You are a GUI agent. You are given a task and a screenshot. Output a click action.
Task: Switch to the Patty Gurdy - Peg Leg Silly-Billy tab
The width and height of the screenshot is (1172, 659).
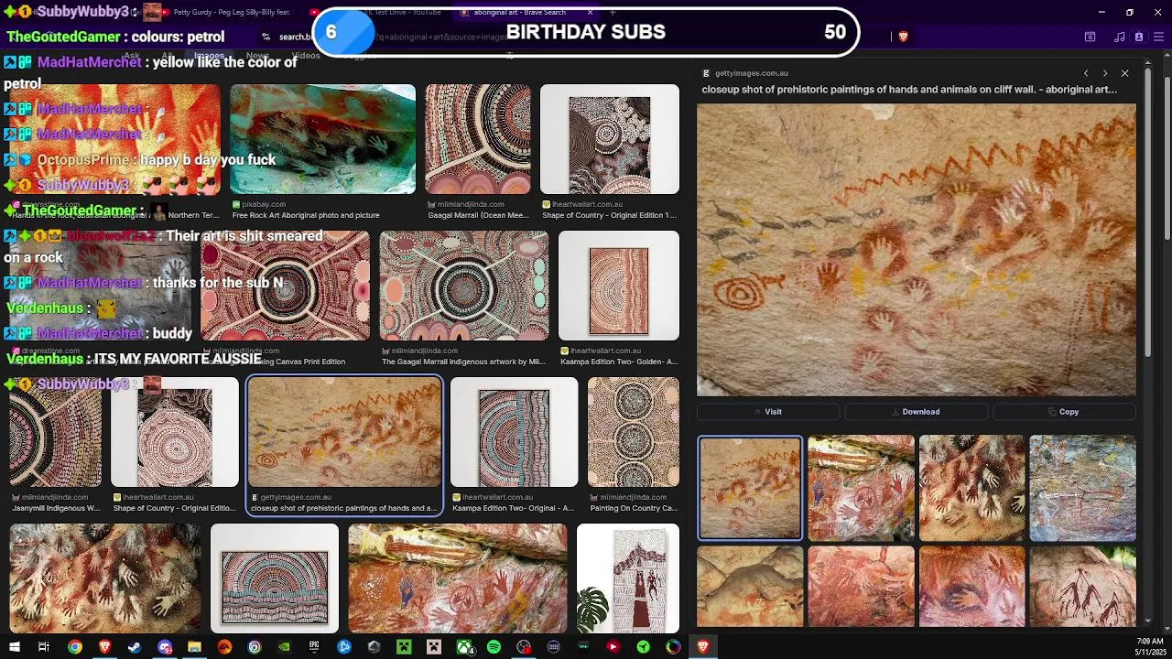[x=224, y=13]
